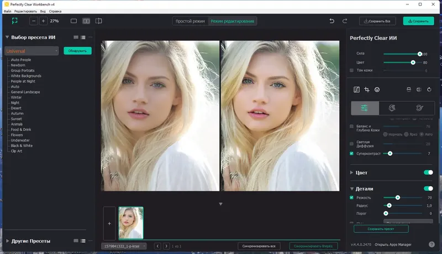This screenshot has width=442, height=254.
Task: Open the face detection tool icon
Action: (x=377, y=90)
